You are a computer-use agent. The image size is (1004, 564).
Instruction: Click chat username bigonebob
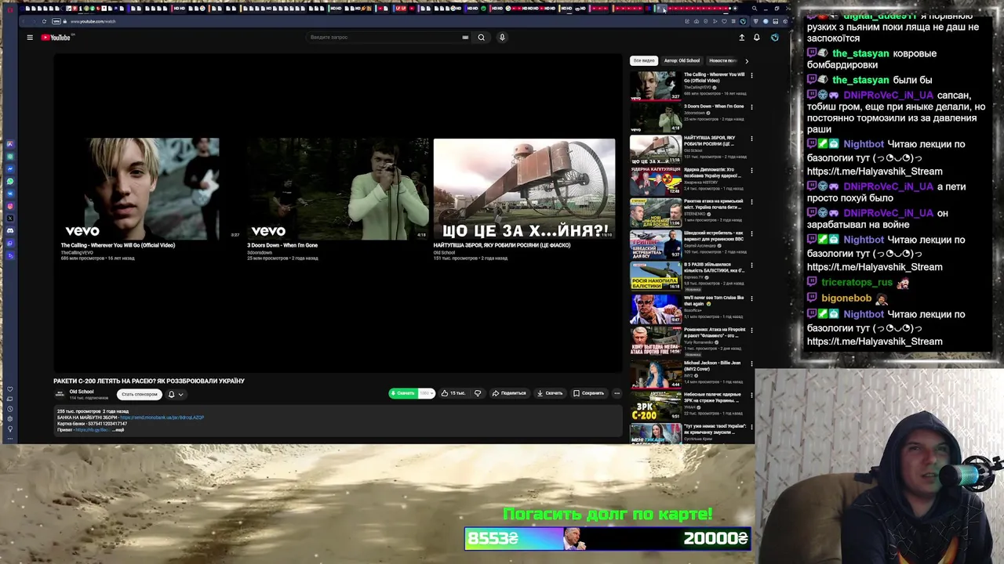[x=846, y=298]
